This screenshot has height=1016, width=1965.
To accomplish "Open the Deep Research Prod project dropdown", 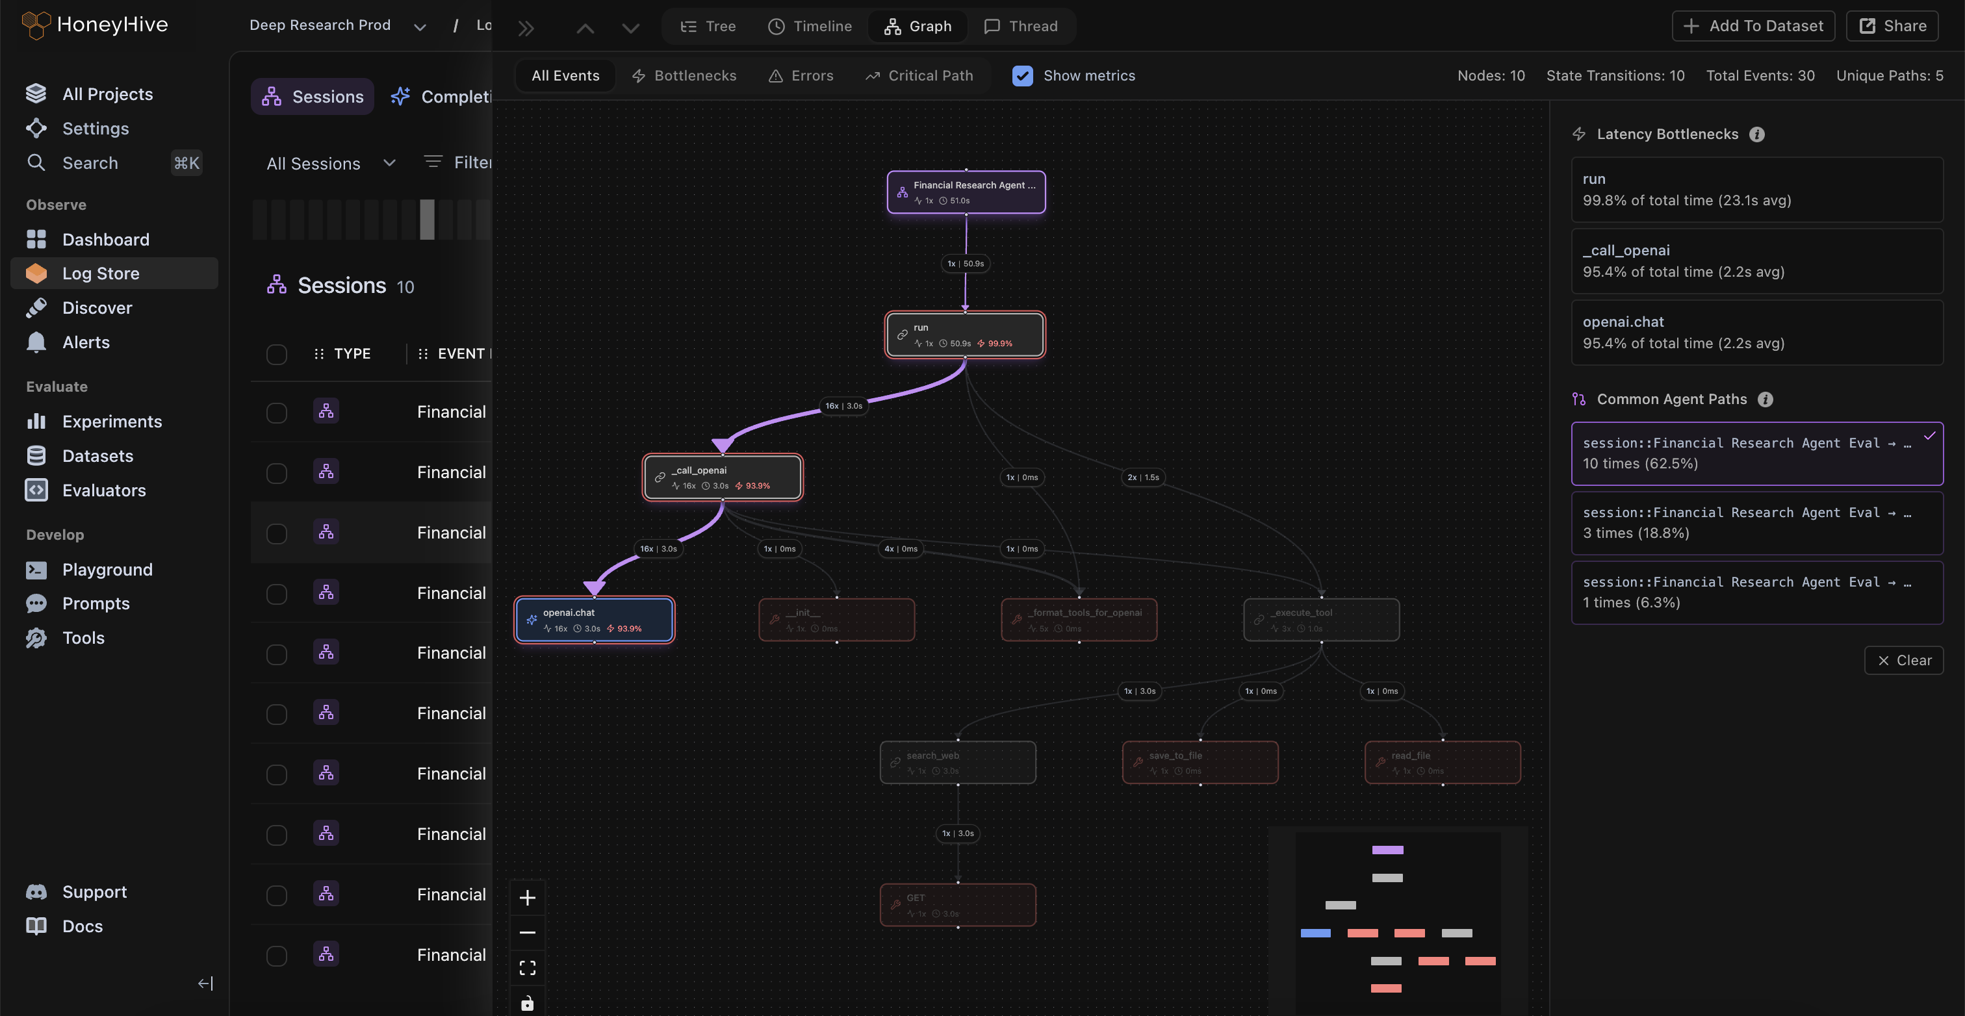I will point(337,25).
